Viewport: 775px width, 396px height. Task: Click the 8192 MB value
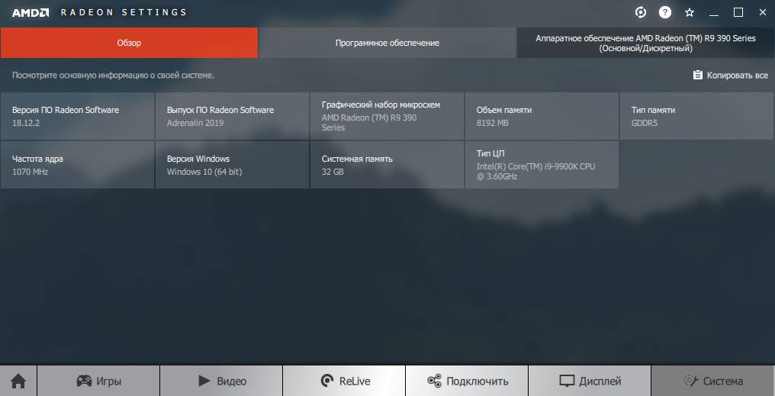click(x=492, y=123)
